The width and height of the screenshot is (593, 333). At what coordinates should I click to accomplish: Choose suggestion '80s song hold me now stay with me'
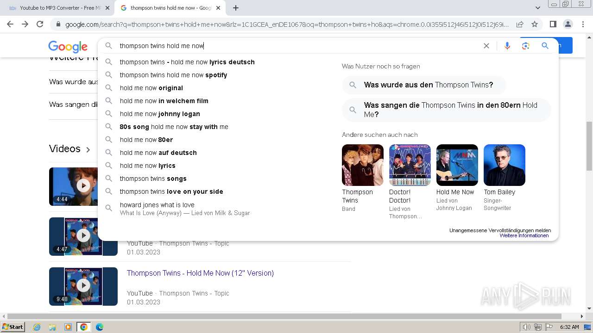pyautogui.click(x=174, y=127)
